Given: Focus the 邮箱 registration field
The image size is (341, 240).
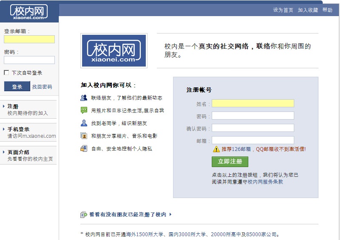Looking at the screenshot, I should pos(253,140).
